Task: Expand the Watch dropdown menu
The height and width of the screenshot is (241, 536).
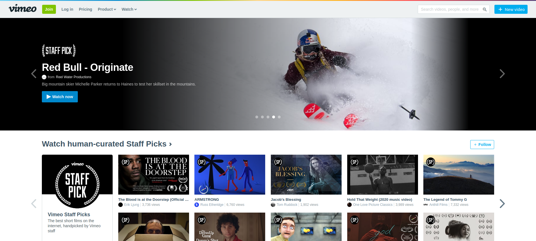Action: point(129,9)
